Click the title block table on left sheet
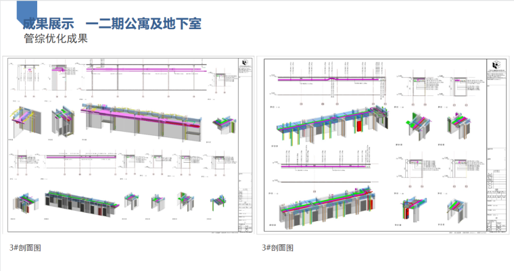This screenshot has height=271, width=514. coord(244,203)
